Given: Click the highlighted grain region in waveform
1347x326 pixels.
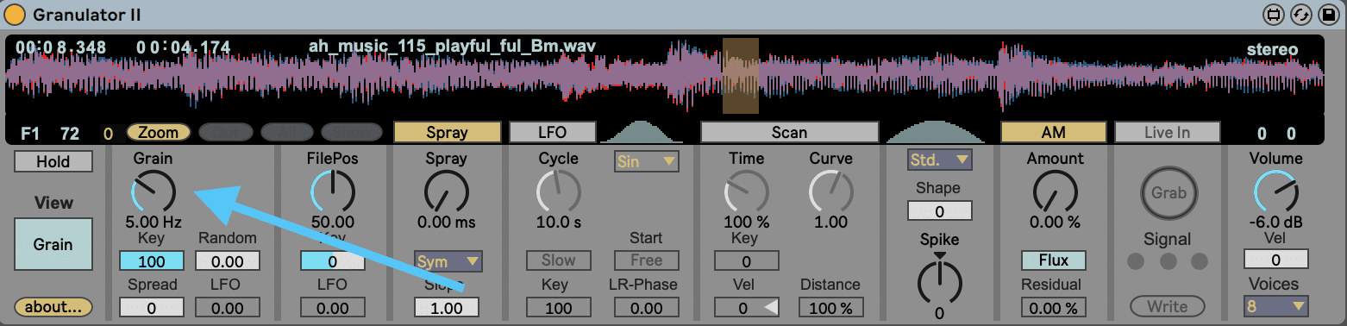Looking at the screenshot, I should pyautogui.click(x=740, y=76).
